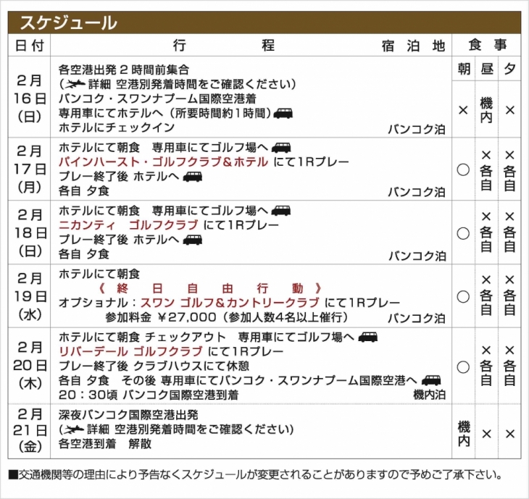Screen dimensions: 529x499
Task: Click the 昼 meal column header
Action: coord(487,69)
